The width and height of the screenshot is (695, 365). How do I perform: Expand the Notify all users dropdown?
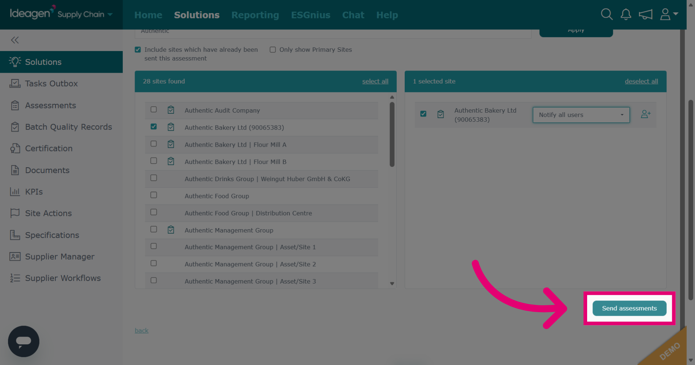pos(581,115)
